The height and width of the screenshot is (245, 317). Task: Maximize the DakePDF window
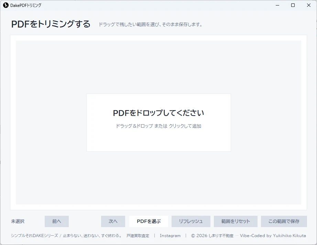pos(293,5)
